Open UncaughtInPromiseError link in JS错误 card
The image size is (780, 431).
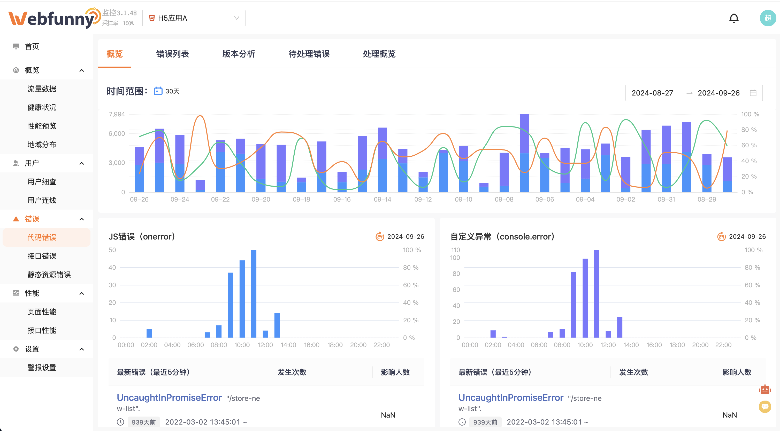pos(169,397)
